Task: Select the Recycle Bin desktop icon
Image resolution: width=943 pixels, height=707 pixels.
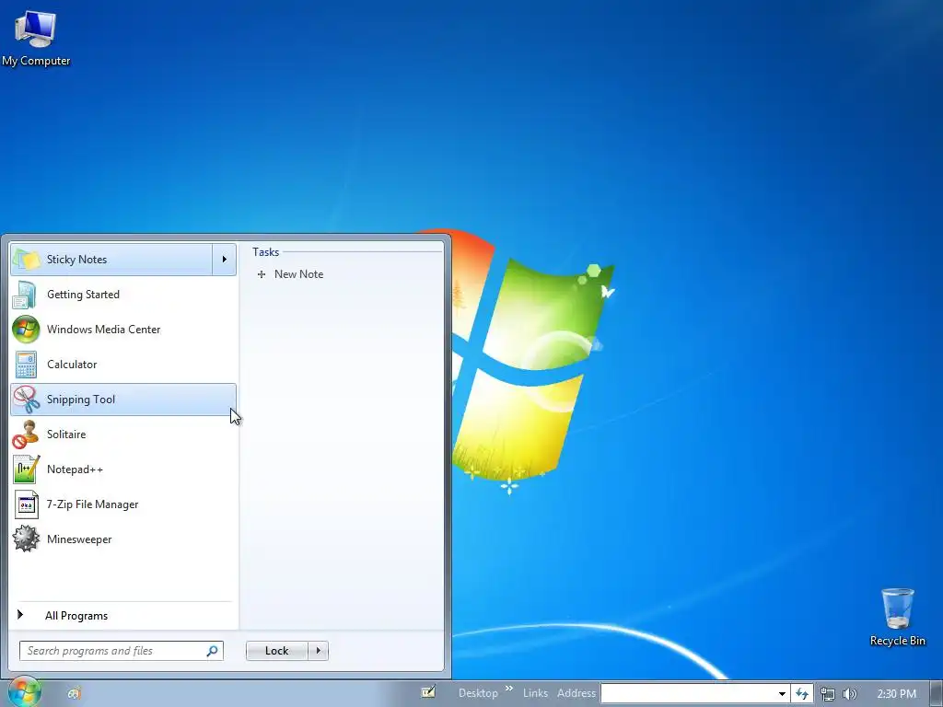Action: [x=897, y=617]
